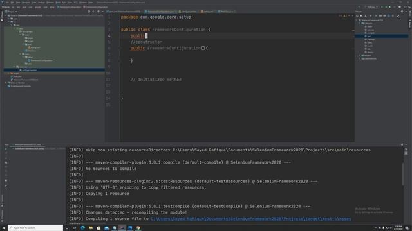Click the Cortana circle on the taskbar

67,228
